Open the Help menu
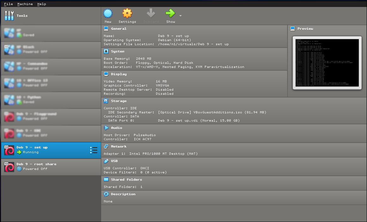The image size is (367, 222). [x=42, y=4]
